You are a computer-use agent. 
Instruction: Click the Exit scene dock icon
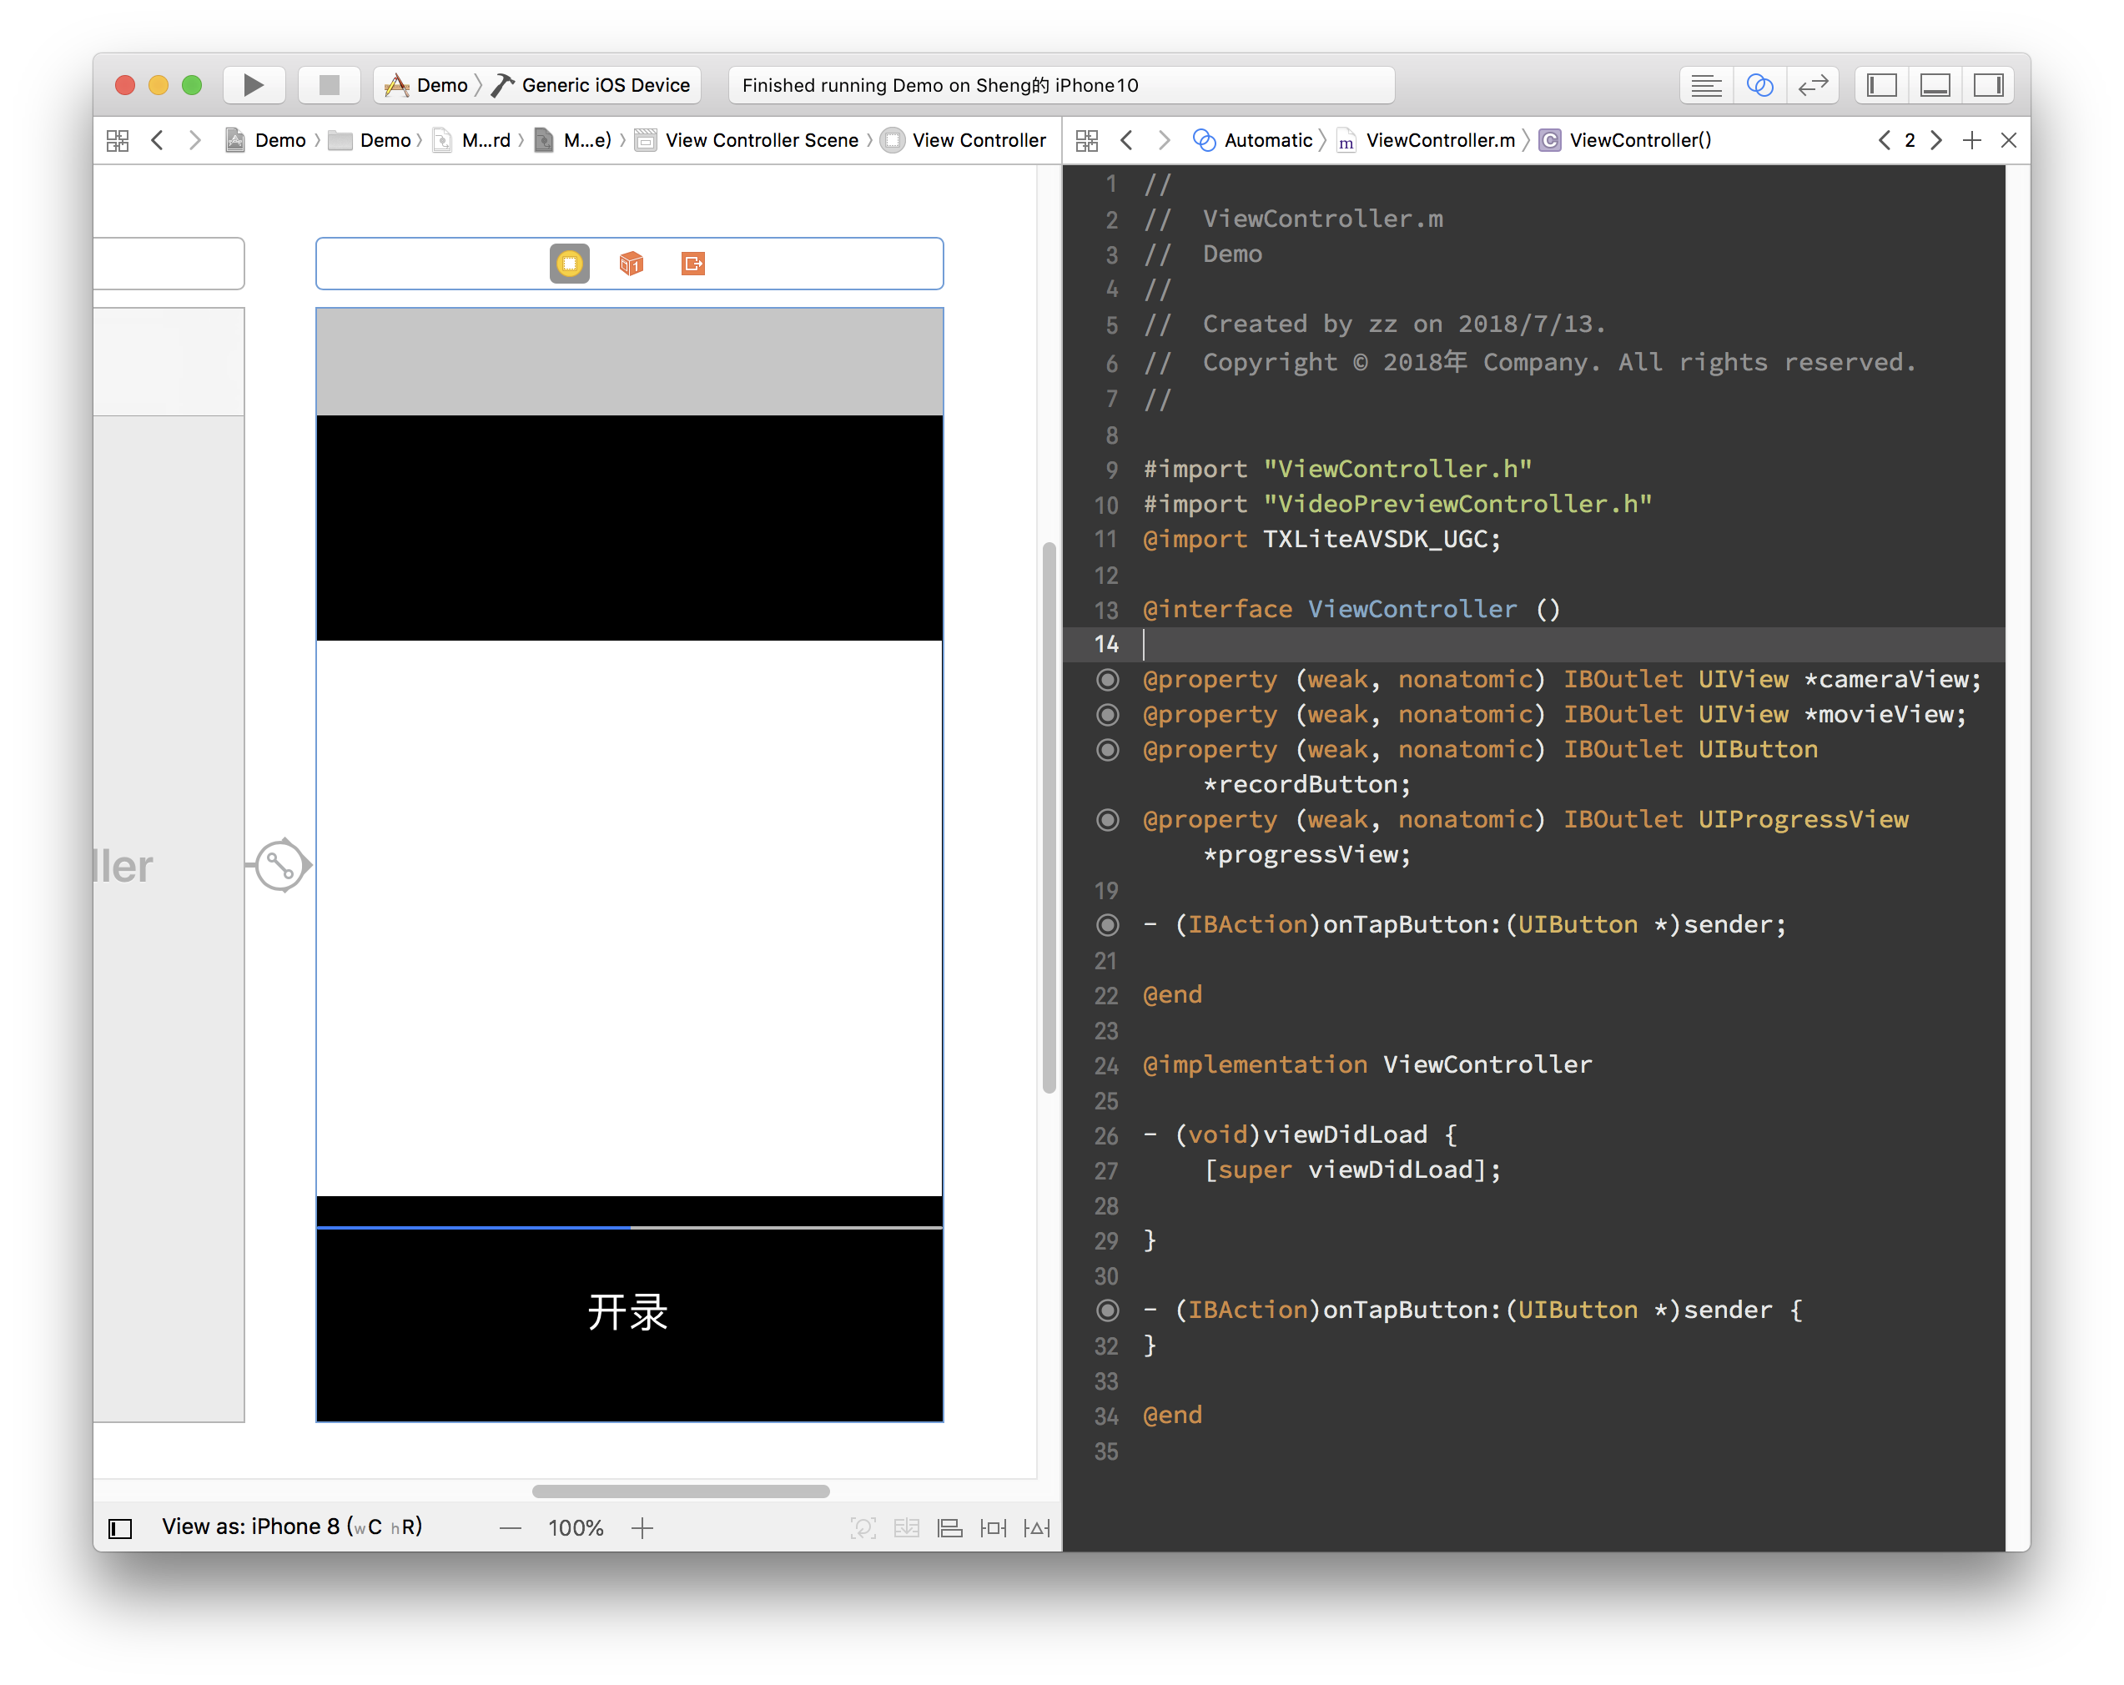click(x=692, y=263)
